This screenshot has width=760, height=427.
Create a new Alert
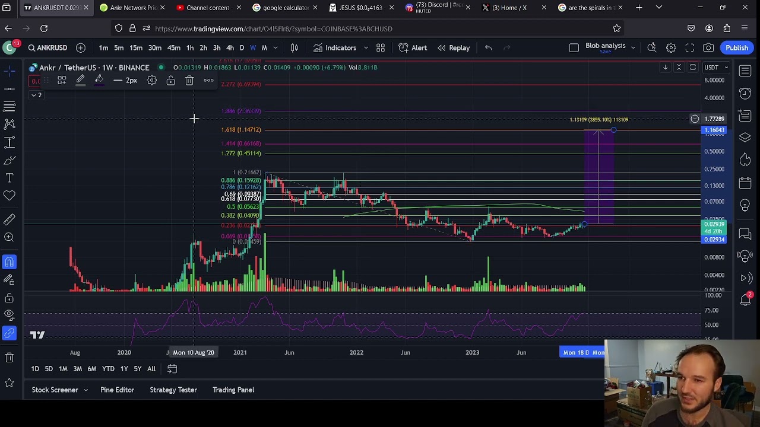(x=413, y=48)
